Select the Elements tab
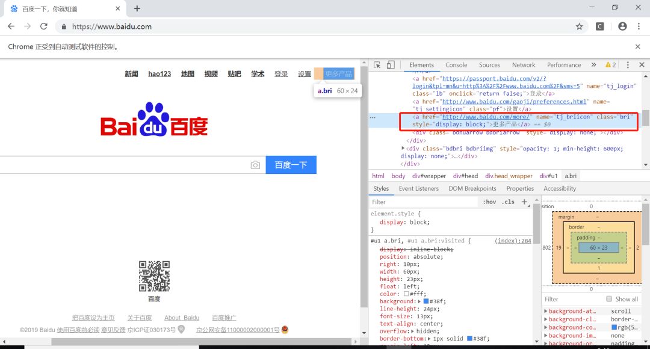 (x=421, y=65)
